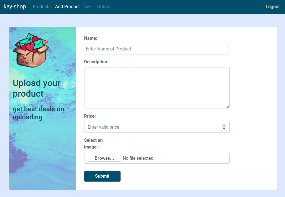
Task: Log out using the Logout link
Action: point(272,6)
